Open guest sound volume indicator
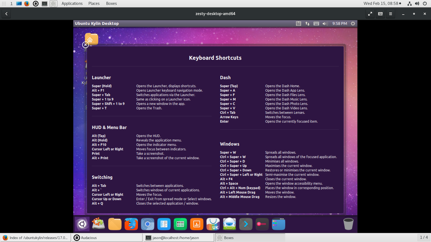This screenshot has height=242, width=431. tap(325, 24)
